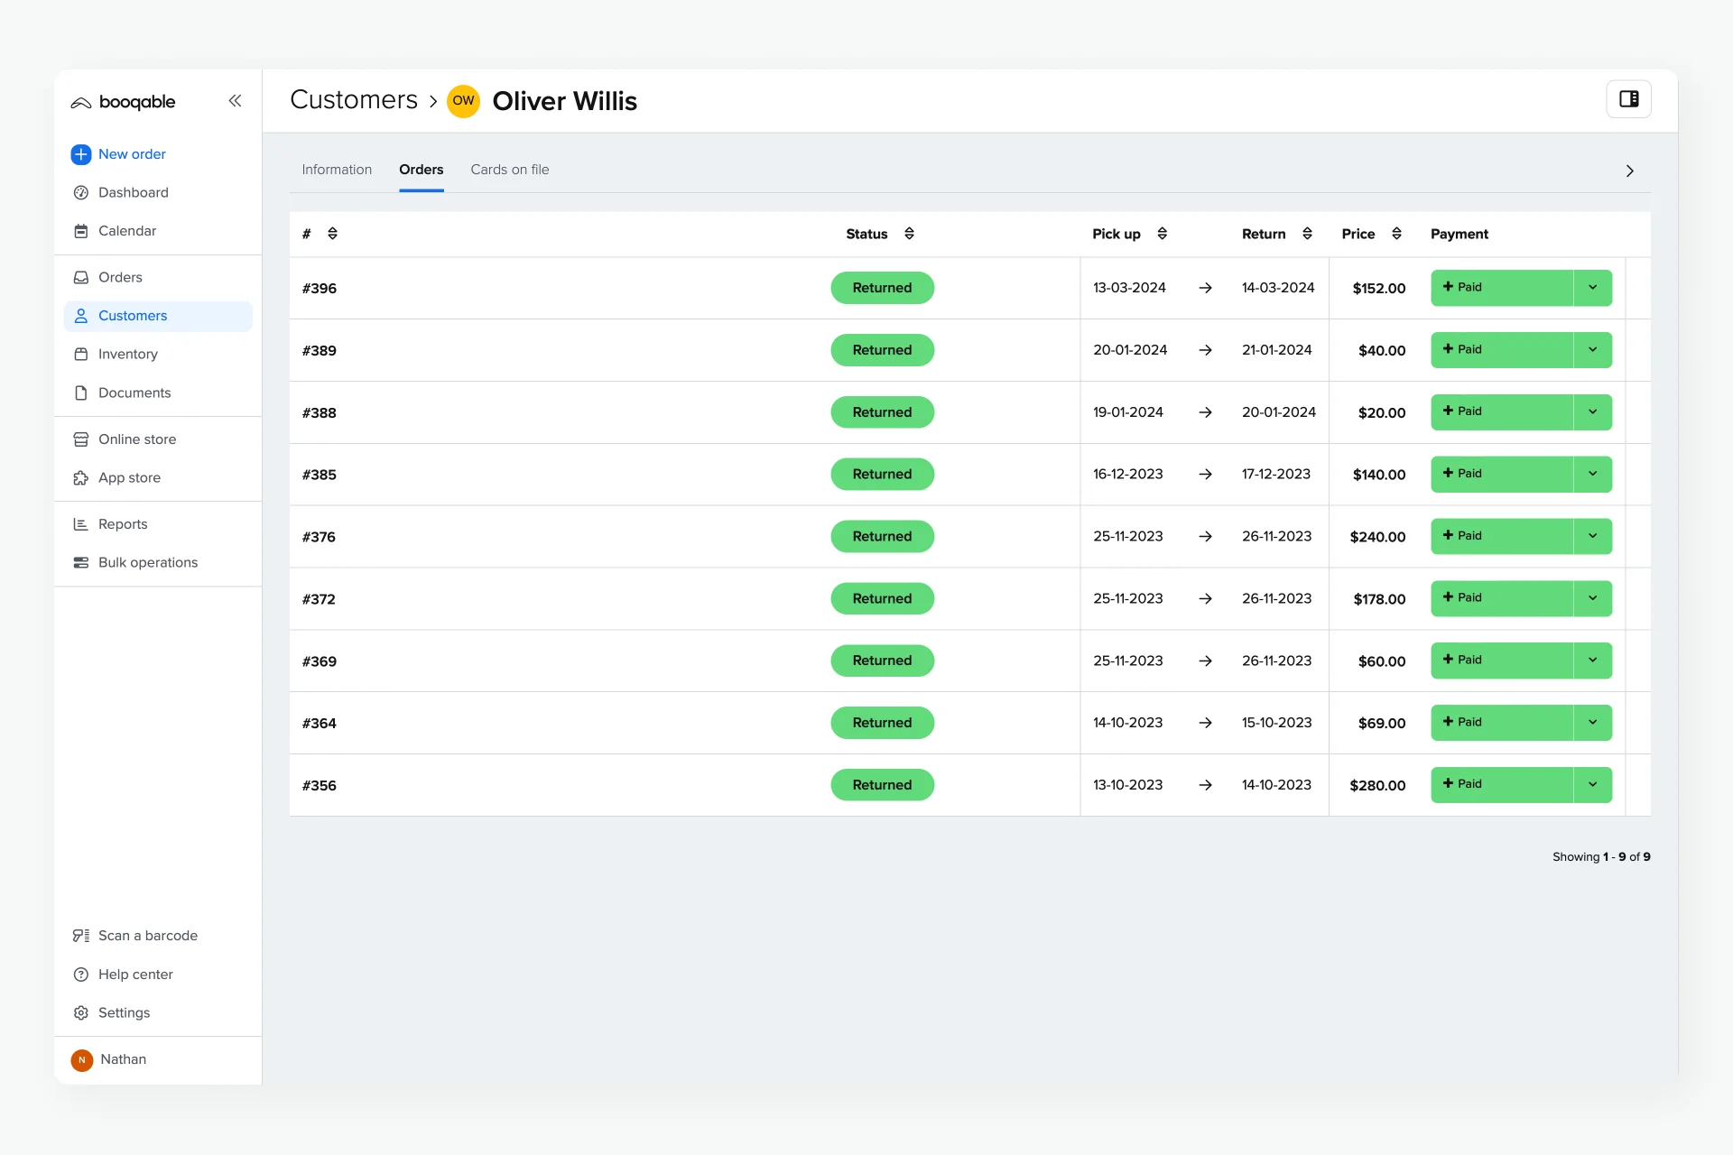
Task: Switch to Information tab
Action: (x=337, y=169)
